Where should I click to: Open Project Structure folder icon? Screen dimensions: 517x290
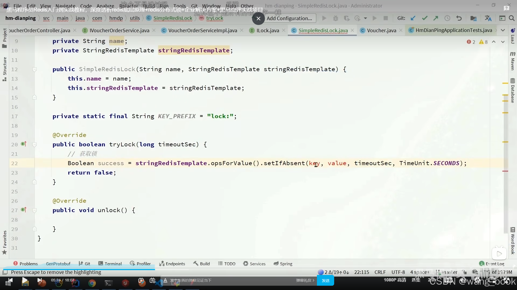click(x=473, y=18)
